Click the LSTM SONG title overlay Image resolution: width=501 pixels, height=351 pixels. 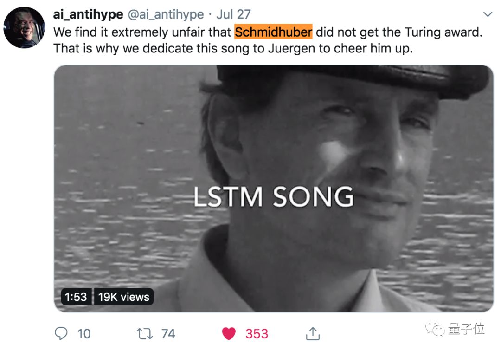click(x=274, y=197)
